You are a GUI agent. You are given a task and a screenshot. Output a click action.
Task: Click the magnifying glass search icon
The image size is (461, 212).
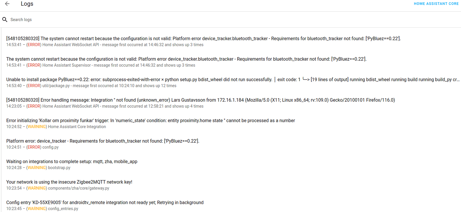(x=5, y=20)
